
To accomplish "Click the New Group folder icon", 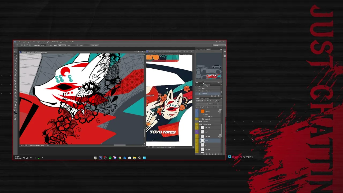I will [213, 154].
